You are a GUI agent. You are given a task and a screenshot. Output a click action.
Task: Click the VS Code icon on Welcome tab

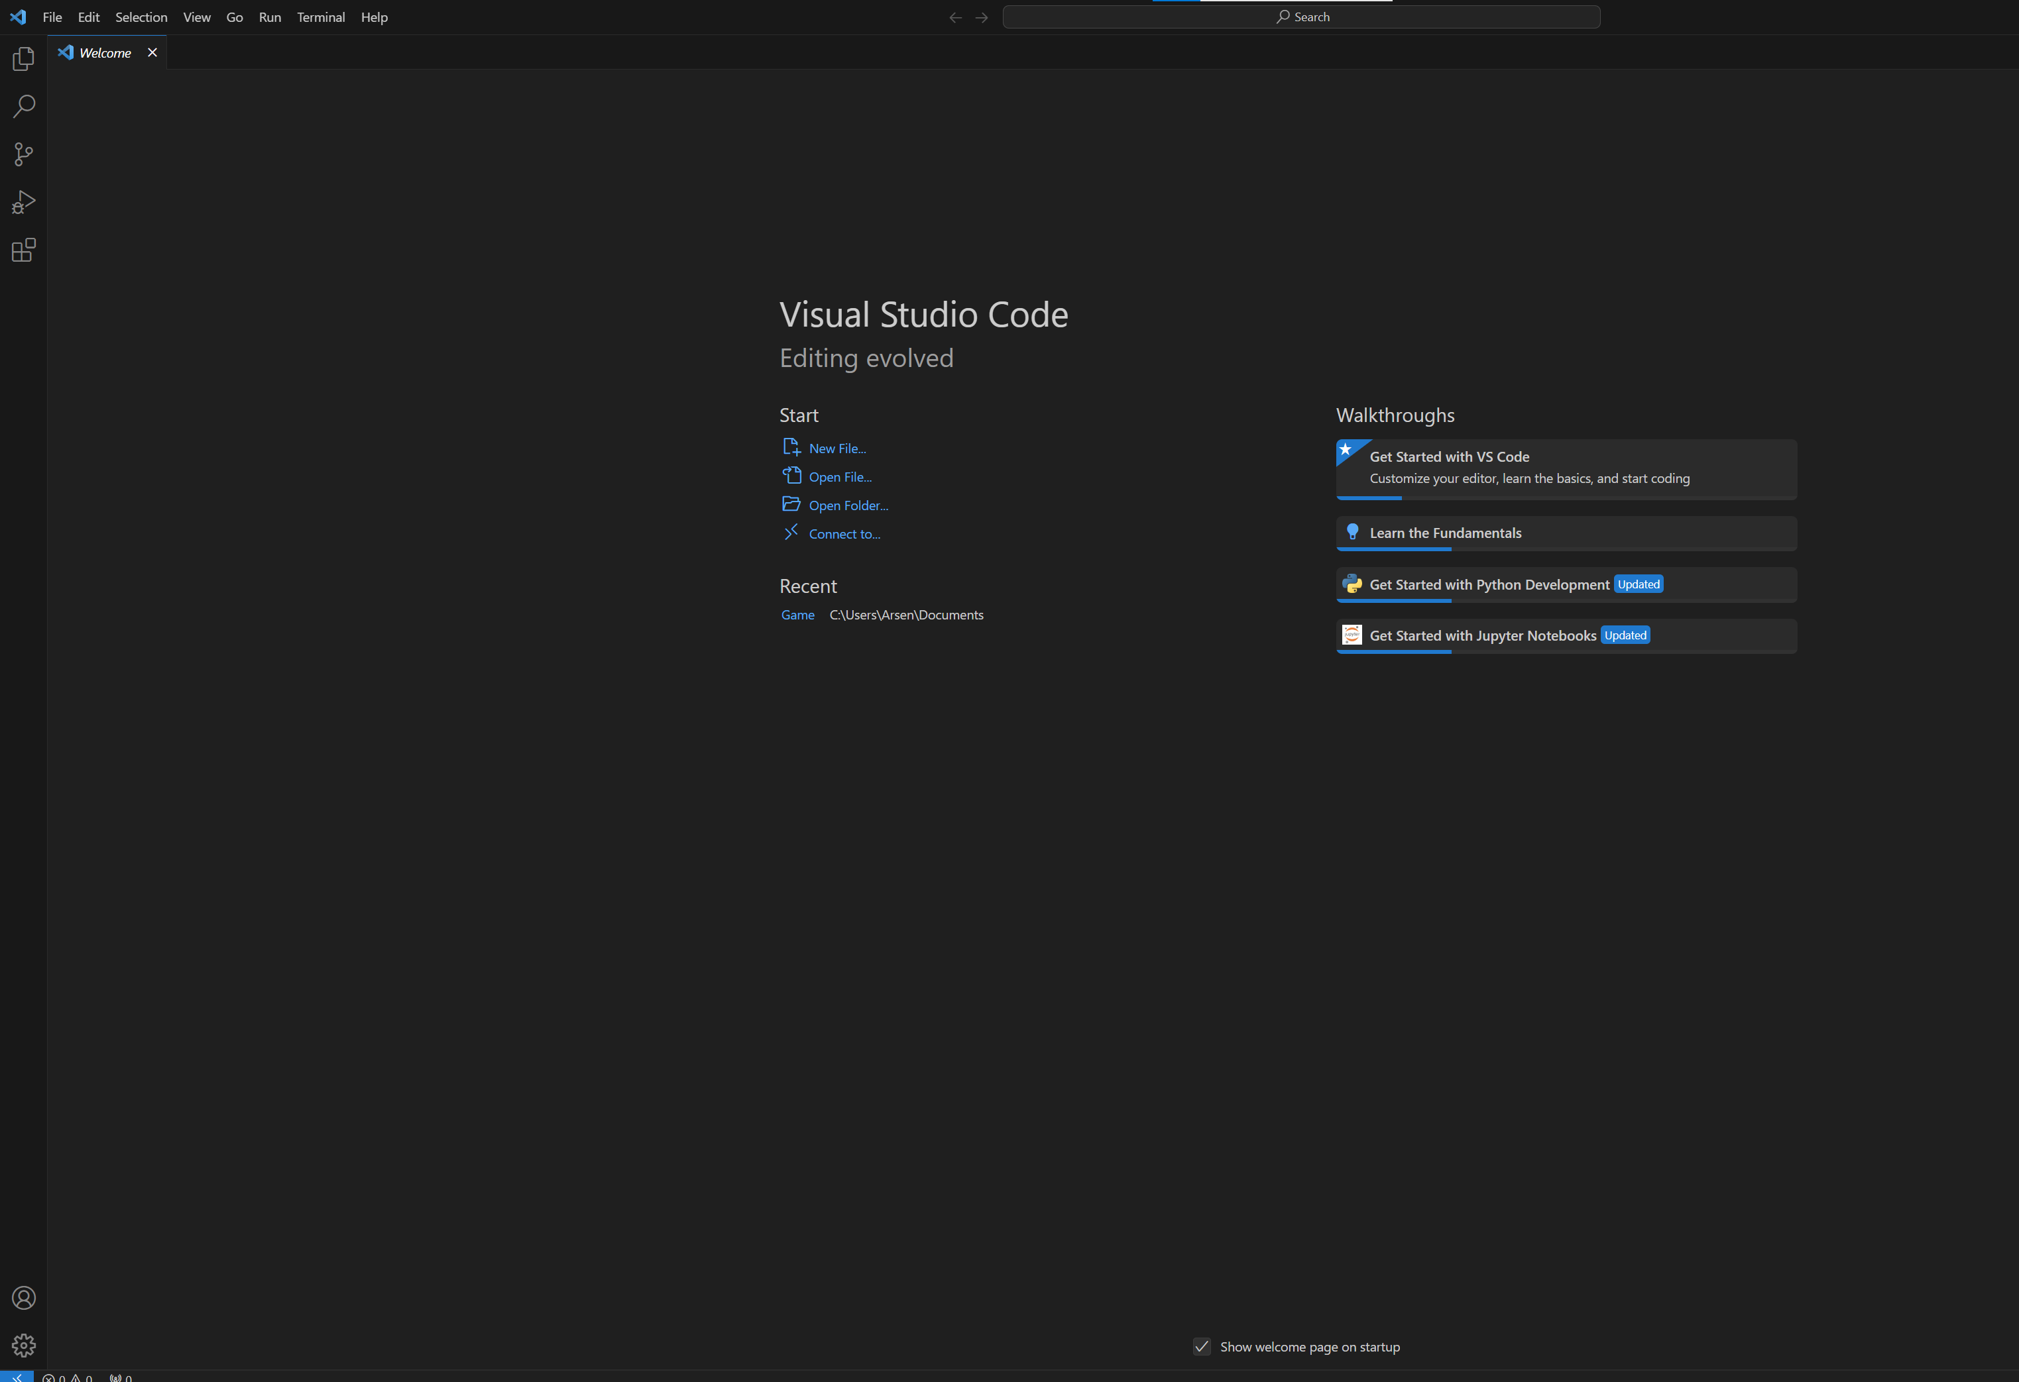point(66,52)
